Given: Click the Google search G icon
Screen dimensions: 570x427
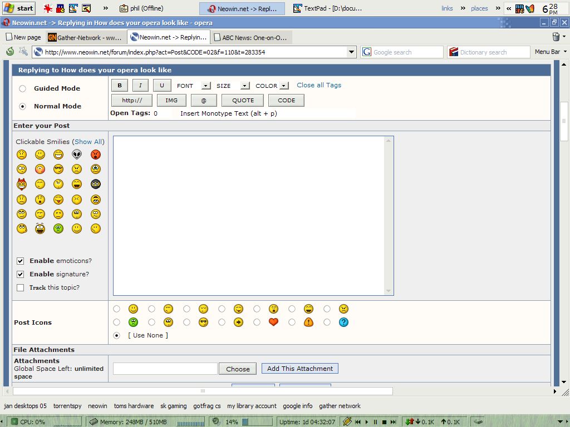Looking at the screenshot, I should 367,52.
